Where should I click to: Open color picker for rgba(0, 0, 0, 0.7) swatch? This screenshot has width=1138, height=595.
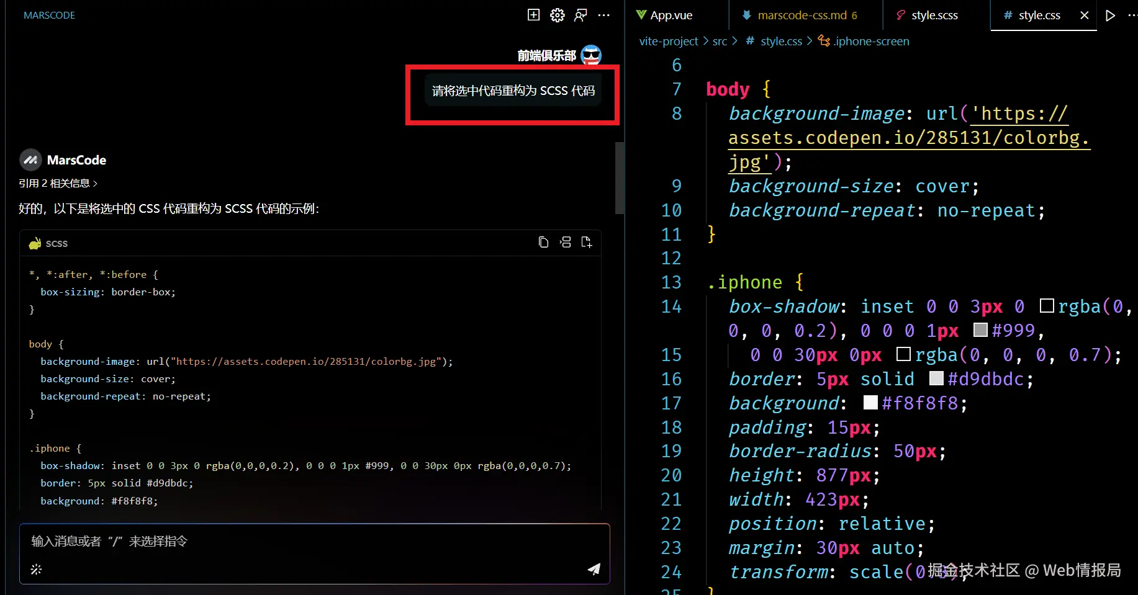point(903,354)
